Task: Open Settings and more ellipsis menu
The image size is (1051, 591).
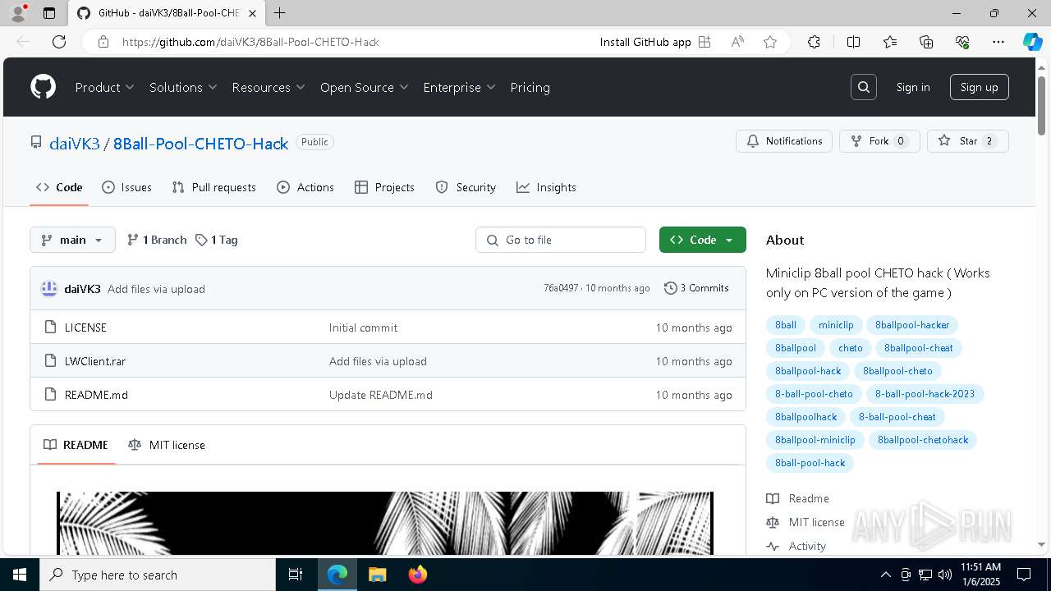Action: coord(998,42)
